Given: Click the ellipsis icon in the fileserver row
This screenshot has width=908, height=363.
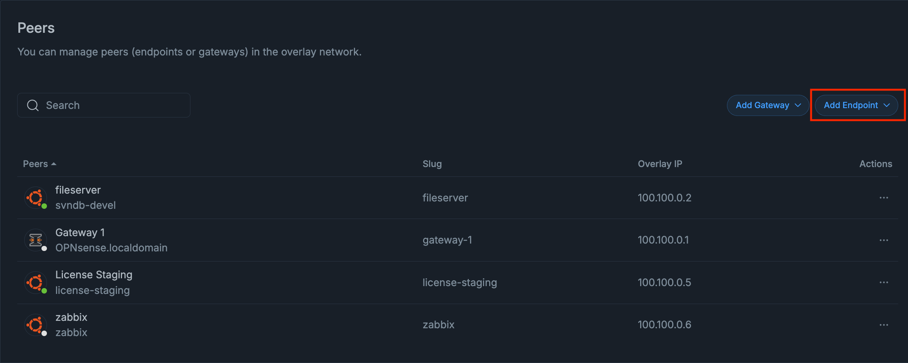Looking at the screenshot, I should 884,198.
